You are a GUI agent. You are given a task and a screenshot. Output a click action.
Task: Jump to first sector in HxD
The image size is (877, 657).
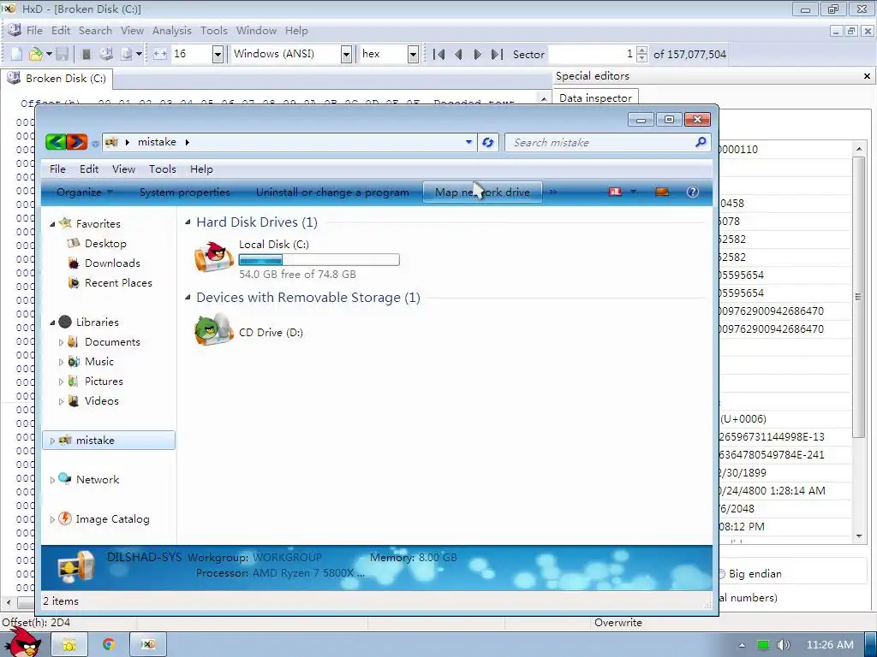439,54
